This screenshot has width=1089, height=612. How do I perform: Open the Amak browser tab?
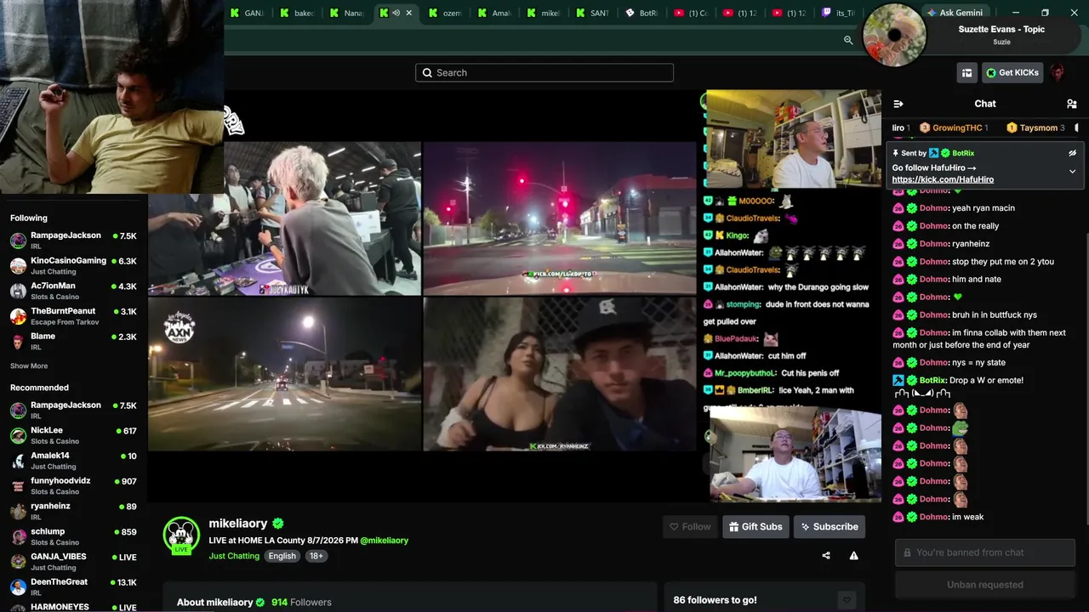point(494,13)
